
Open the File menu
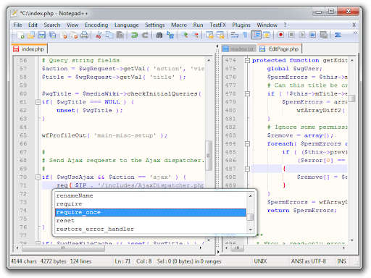17,25
